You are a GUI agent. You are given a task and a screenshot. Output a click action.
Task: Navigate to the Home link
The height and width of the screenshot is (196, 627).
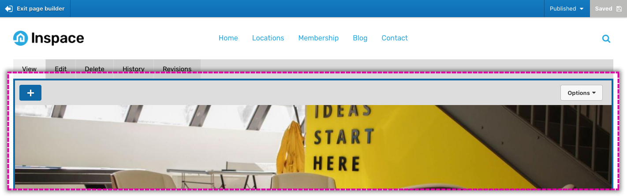pos(228,38)
